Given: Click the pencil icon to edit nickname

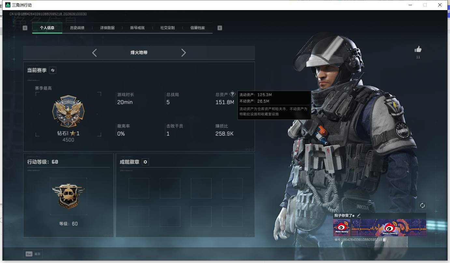Looking at the screenshot, I should coord(359,215).
